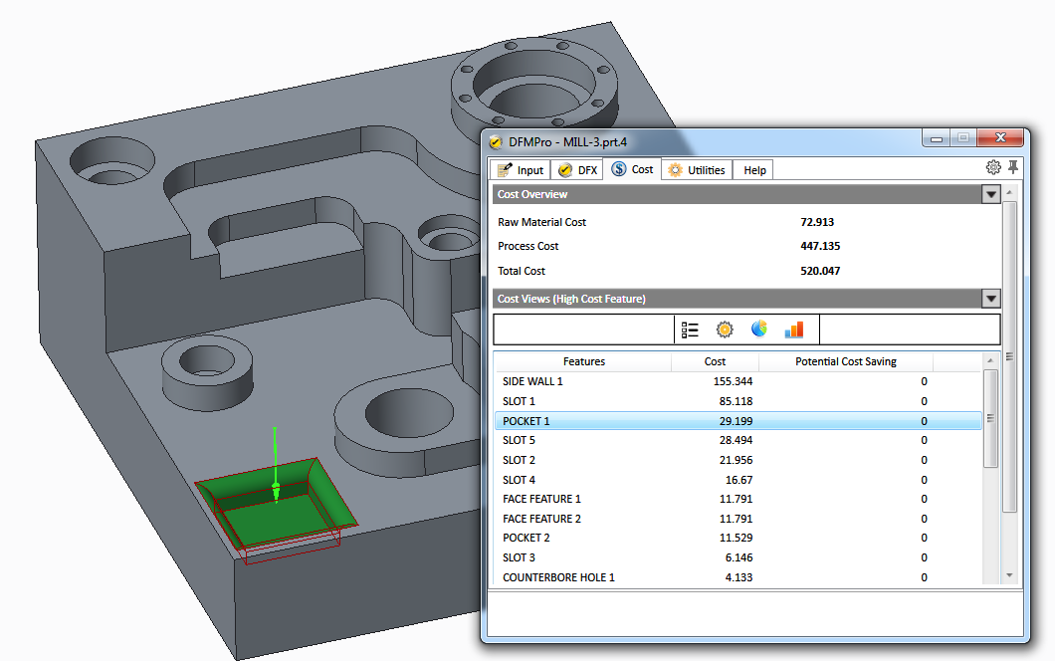Click the feature table scrollbar thumb
1055x661 pixels.
989,418
